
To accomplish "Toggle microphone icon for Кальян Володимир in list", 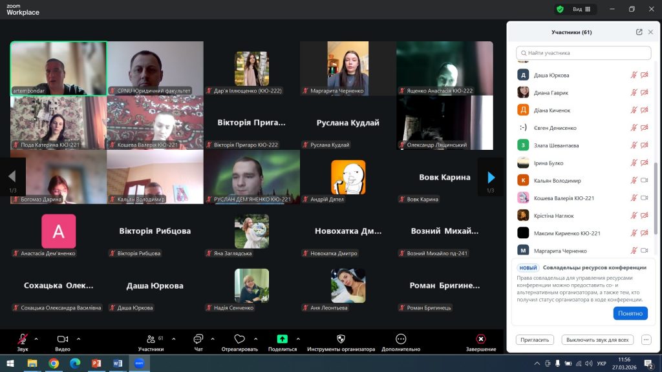I will (634, 181).
